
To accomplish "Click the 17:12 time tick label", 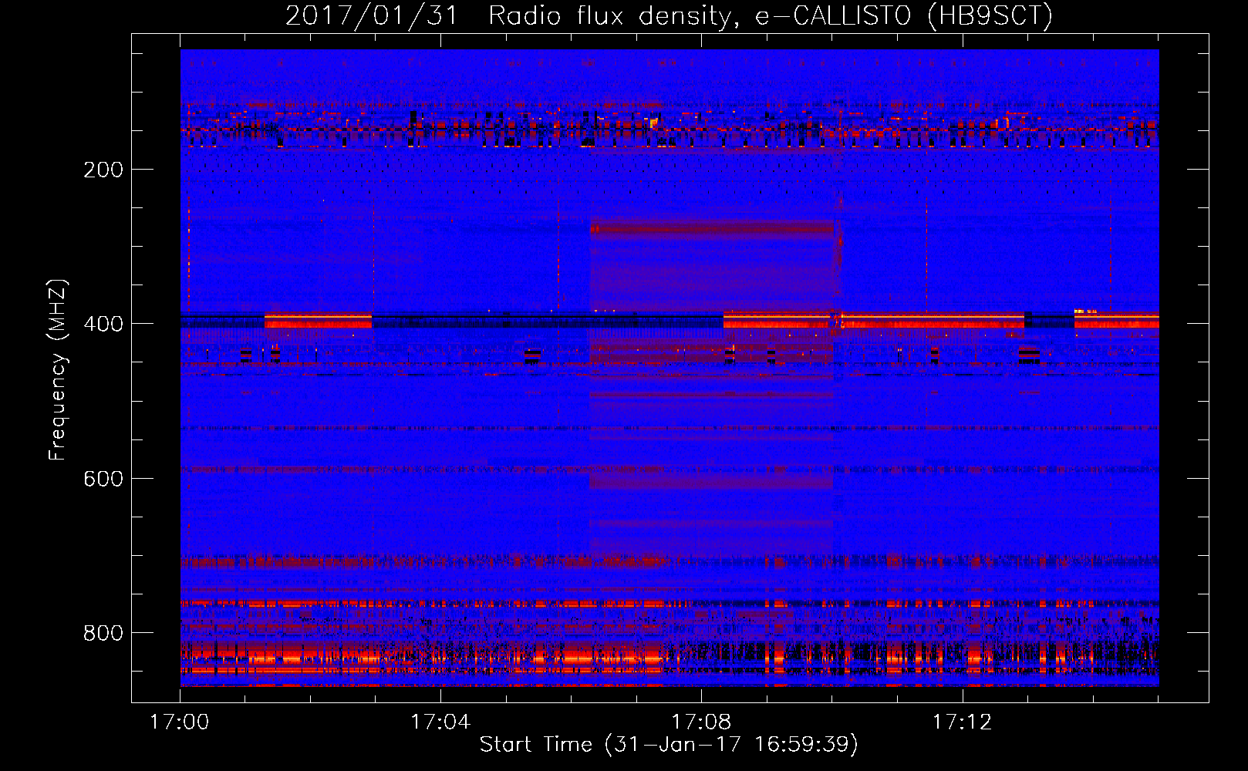I will [x=962, y=722].
